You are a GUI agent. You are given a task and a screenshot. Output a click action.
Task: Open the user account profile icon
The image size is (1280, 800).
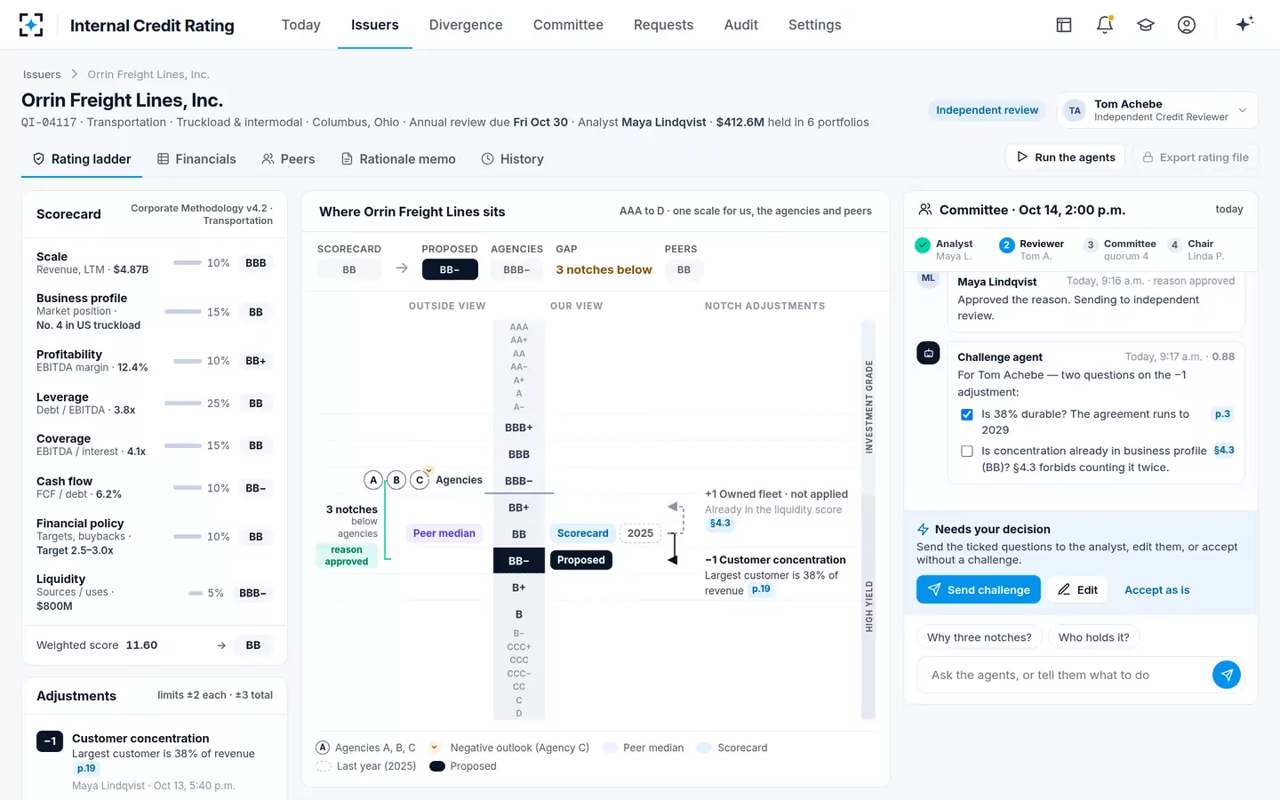click(1187, 25)
